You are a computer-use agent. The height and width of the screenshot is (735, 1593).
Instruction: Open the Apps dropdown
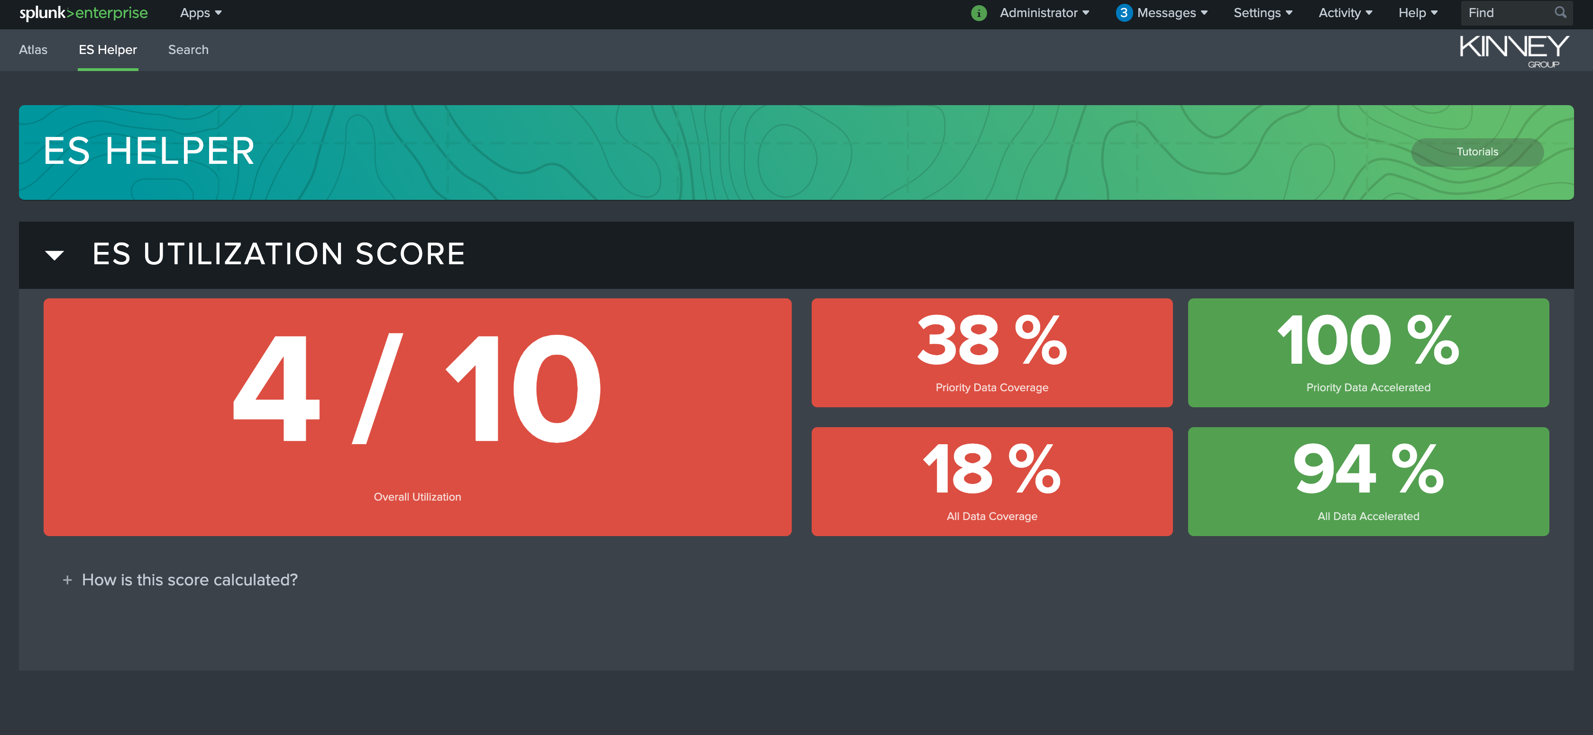(x=201, y=12)
